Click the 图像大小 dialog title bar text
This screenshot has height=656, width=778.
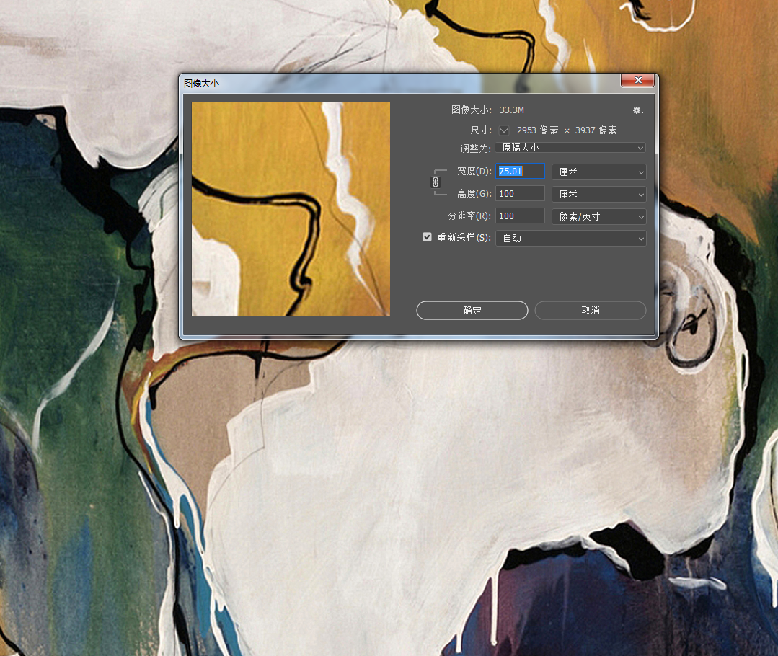pyautogui.click(x=201, y=84)
